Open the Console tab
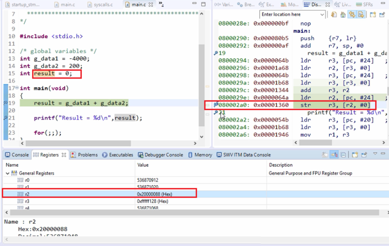Image resolution: width=389 pixels, height=246 pixels. point(17,155)
